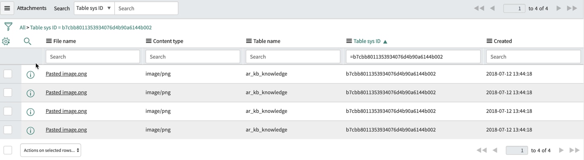Focus the Created column search box

tap(533, 57)
